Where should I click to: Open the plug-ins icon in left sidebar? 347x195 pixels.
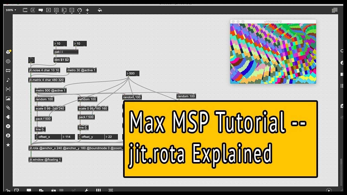pos(8,117)
